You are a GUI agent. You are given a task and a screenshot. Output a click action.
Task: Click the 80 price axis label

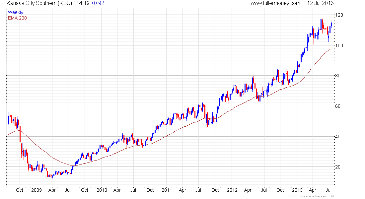click(338, 76)
